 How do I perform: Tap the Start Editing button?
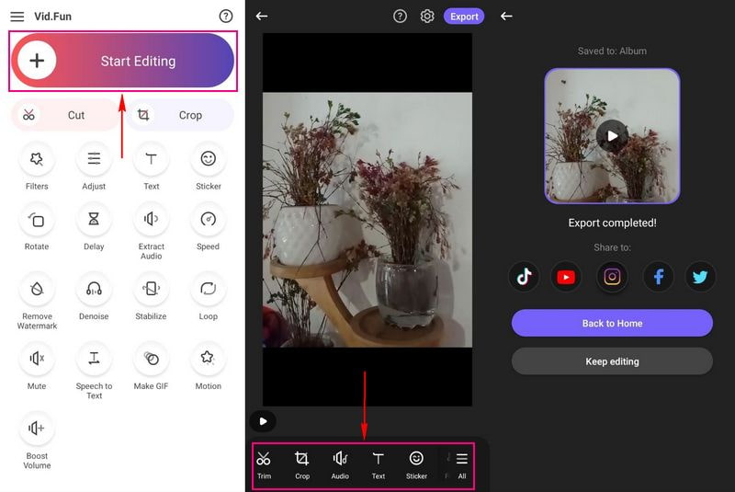pos(123,61)
